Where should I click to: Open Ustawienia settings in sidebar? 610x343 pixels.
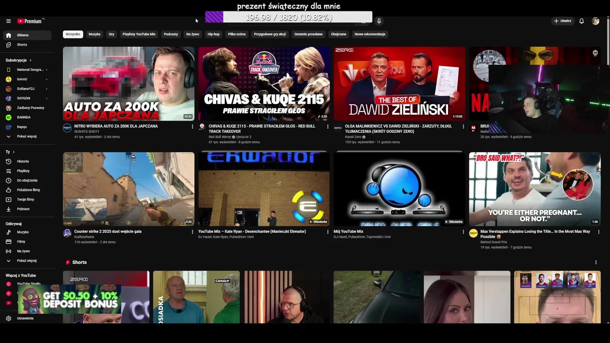coord(26,318)
